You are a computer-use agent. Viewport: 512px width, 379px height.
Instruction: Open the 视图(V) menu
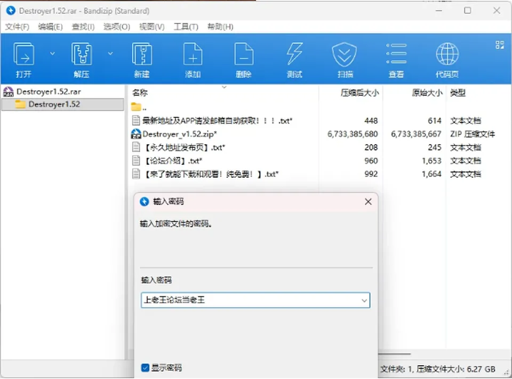coord(152,27)
